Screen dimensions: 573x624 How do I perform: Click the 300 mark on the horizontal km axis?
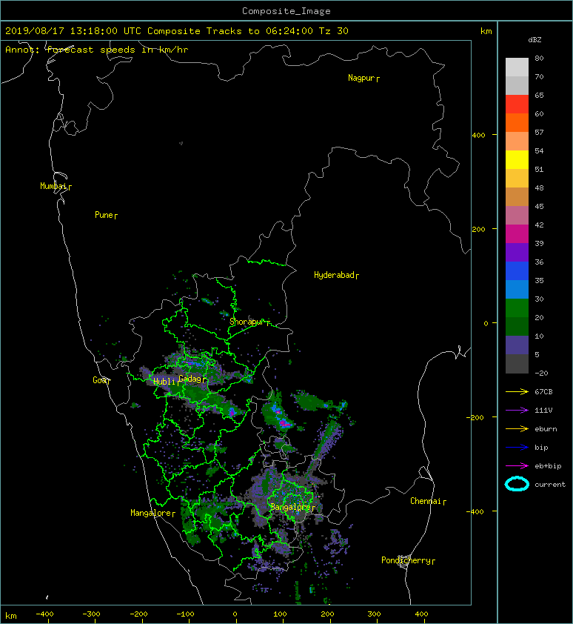(374, 614)
